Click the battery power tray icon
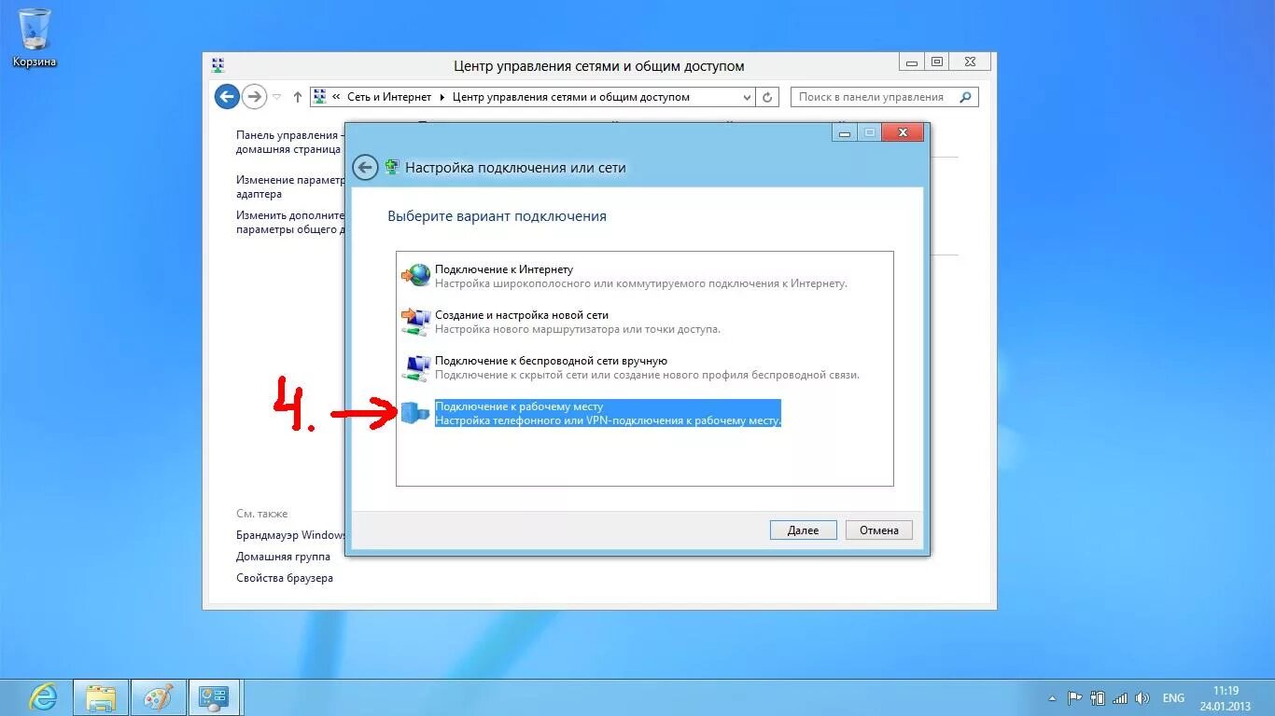 1098,697
